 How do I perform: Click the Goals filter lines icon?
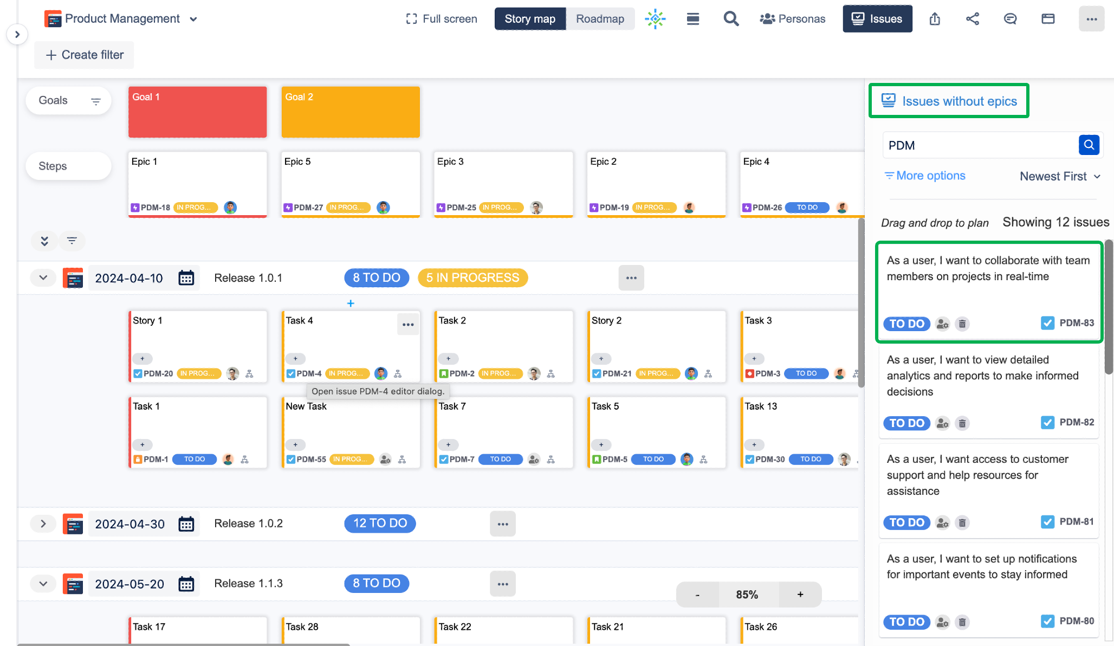tap(96, 101)
